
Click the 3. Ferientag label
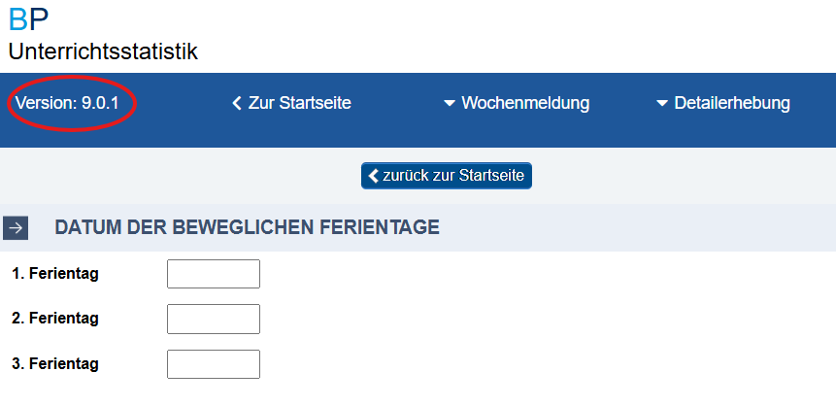55,364
